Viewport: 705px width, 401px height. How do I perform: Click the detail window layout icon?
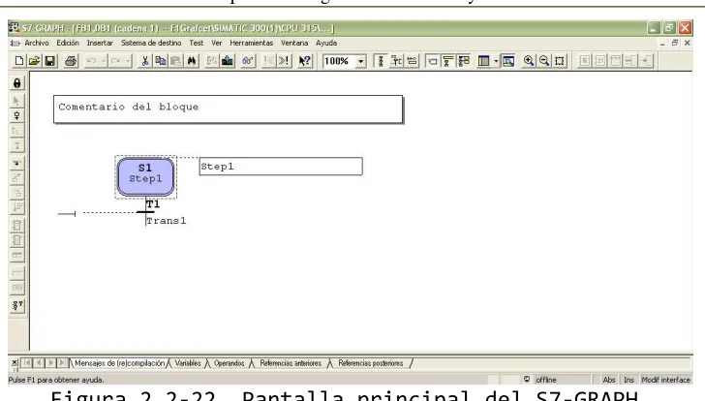[484, 61]
